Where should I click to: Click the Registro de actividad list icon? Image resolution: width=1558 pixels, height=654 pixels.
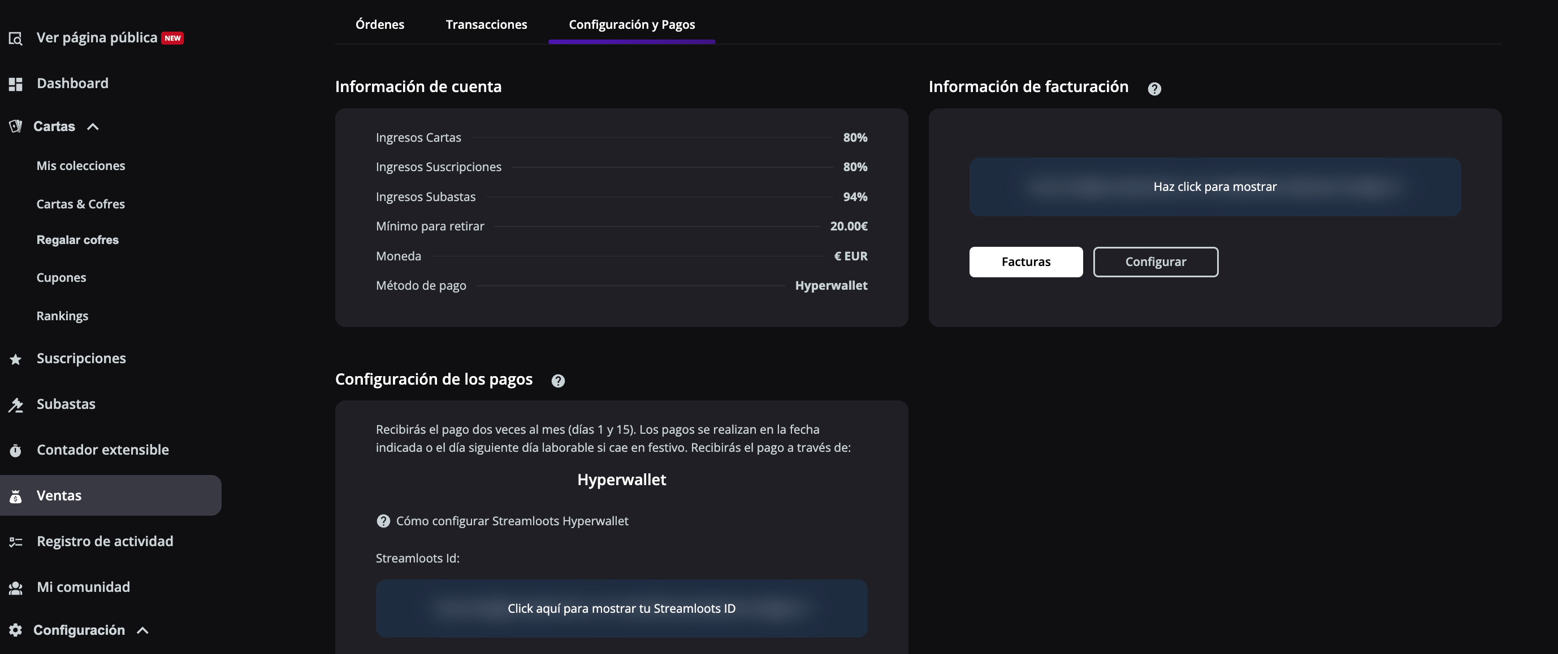(x=16, y=542)
